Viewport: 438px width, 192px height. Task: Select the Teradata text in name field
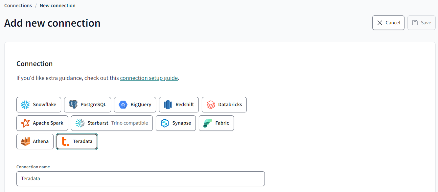31,179
